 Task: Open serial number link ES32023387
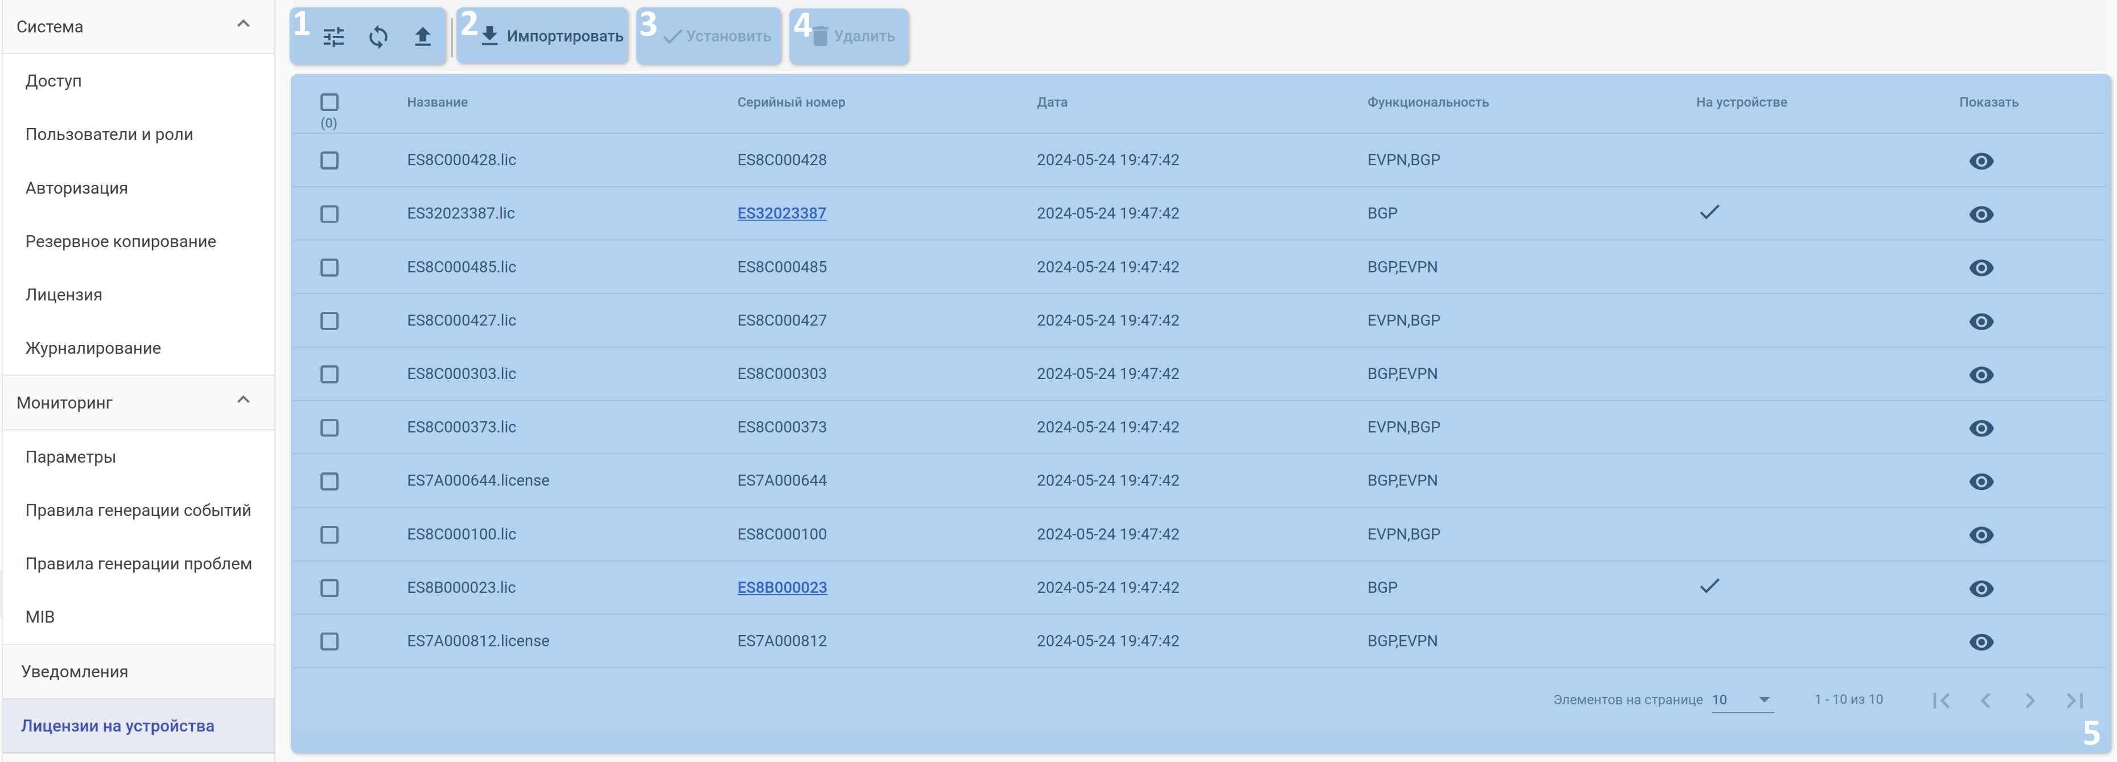781,214
